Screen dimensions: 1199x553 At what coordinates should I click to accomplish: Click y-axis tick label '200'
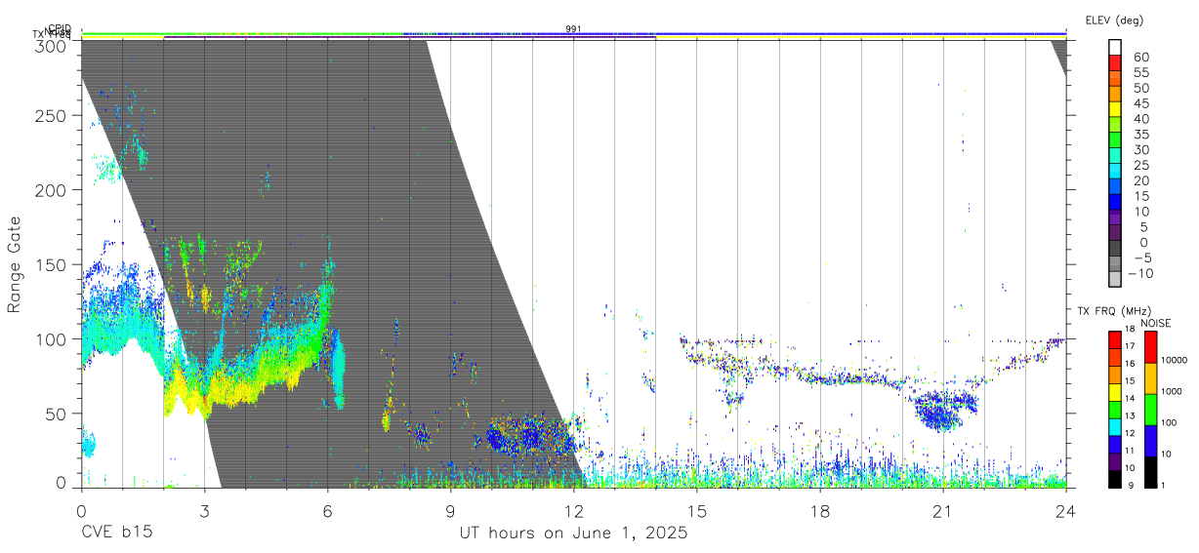(x=52, y=190)
